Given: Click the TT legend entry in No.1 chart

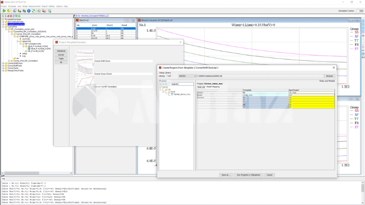Looking at the screenshot, I should tap(354, 40).
